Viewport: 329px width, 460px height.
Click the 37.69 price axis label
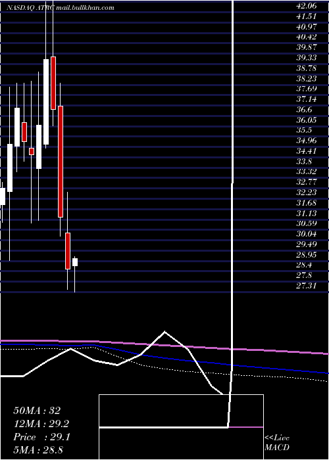point(307,89)
